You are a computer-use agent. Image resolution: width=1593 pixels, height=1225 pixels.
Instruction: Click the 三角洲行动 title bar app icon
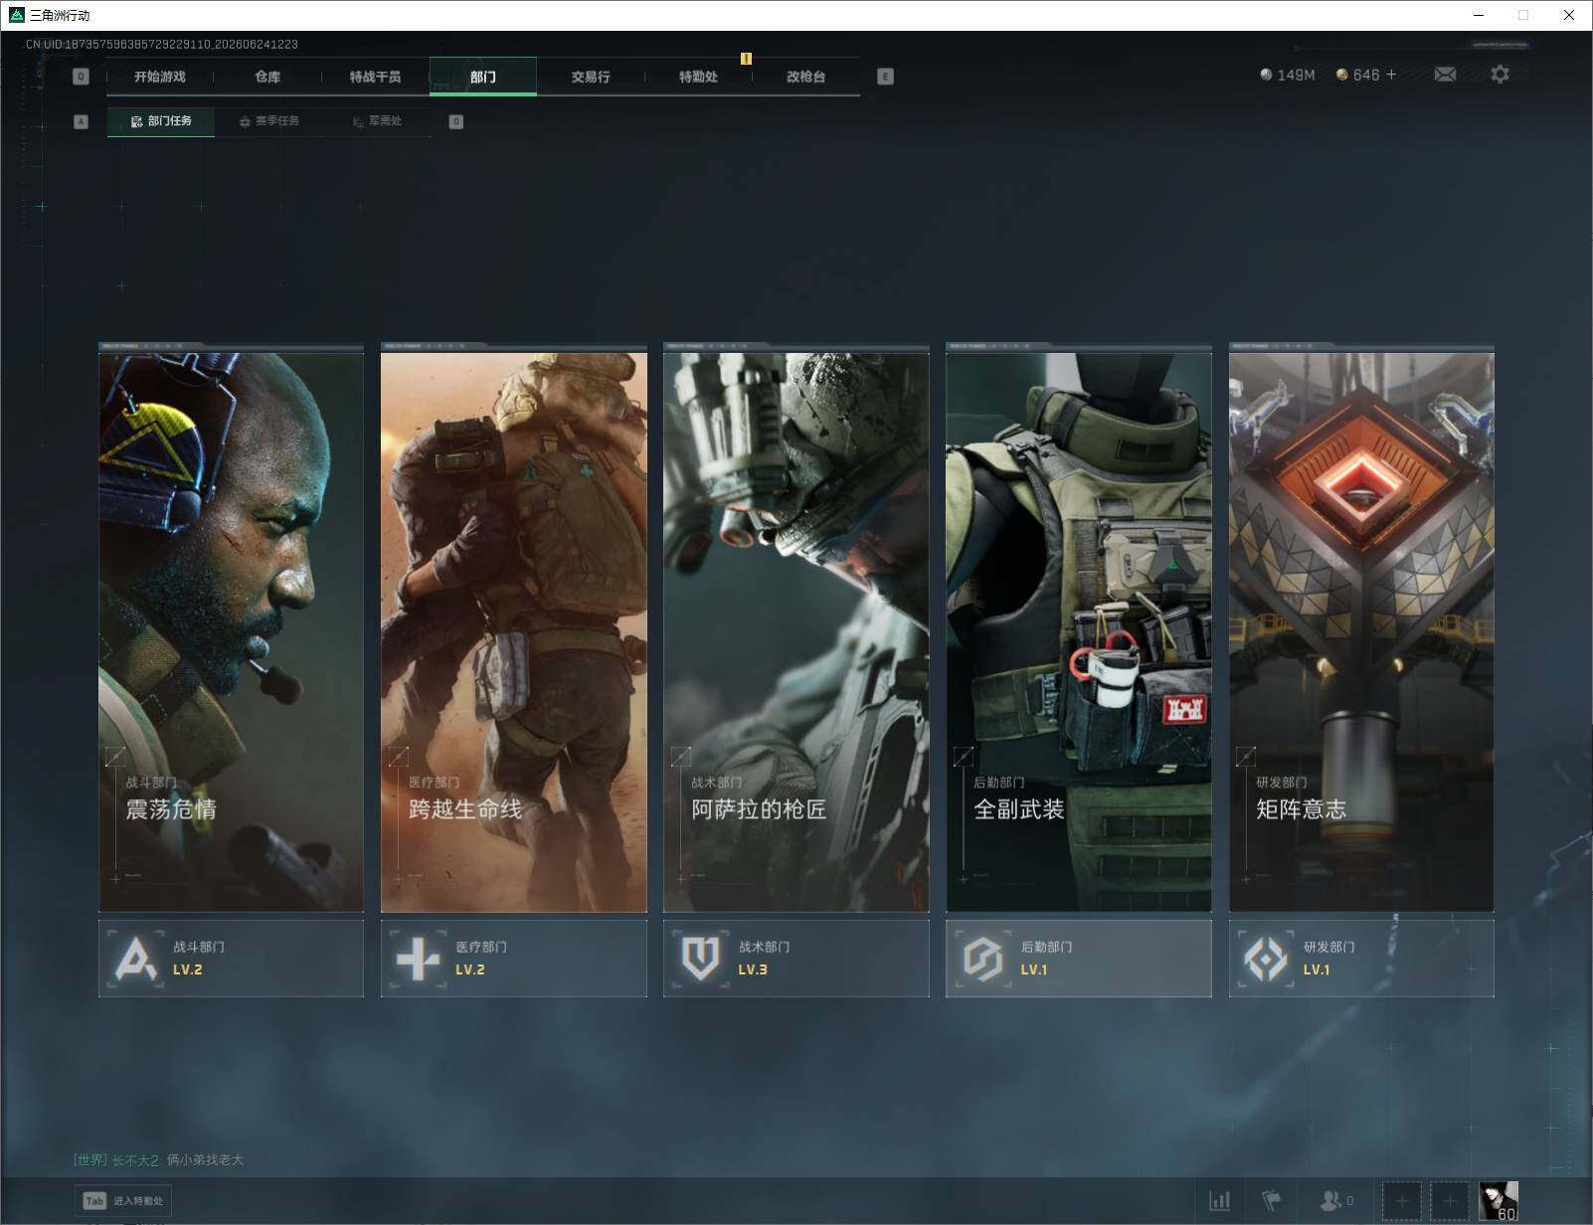16,15
